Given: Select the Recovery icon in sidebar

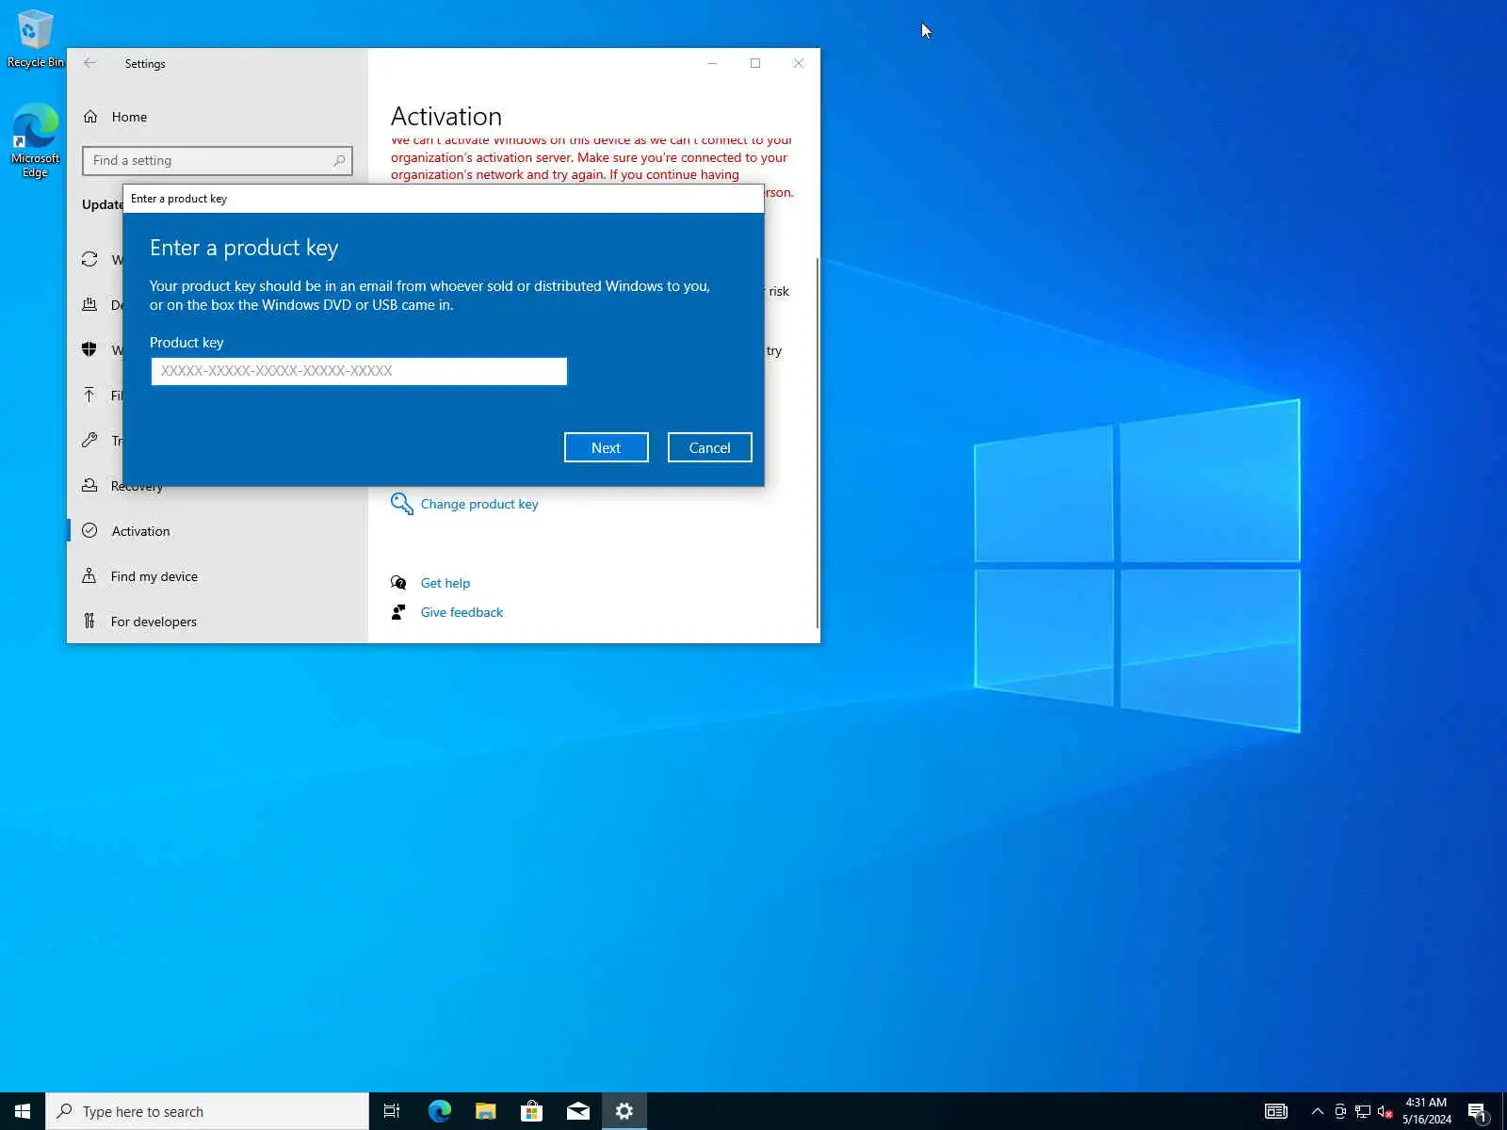Looking at the screenshot, I should click(x=89, y=485).
